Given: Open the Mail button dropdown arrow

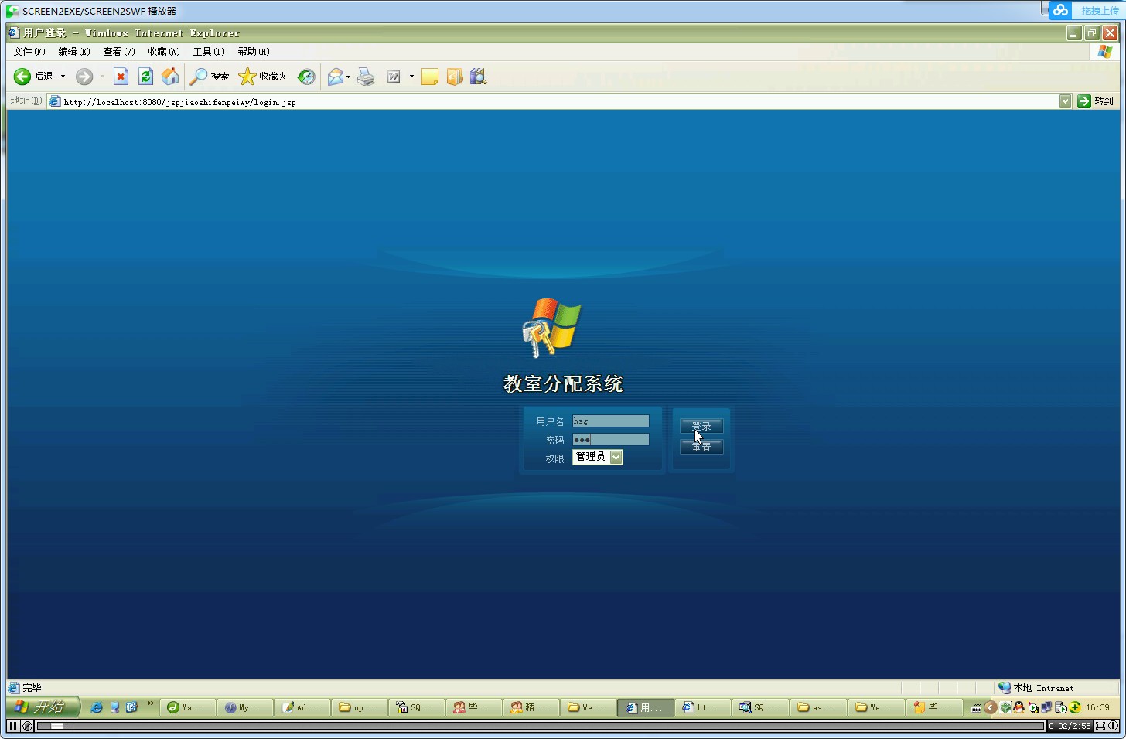Looking at the screenshot, I should pyautogui.click(x=348, y=77).
